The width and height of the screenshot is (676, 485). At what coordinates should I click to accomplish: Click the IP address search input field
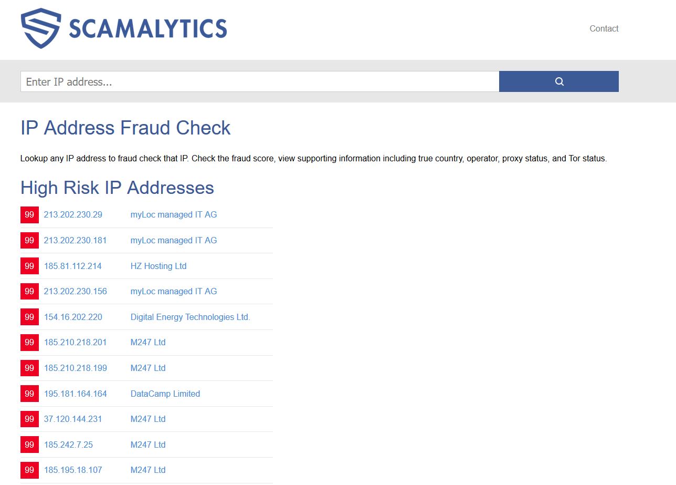pyautogui.click(x=210, y=81)
